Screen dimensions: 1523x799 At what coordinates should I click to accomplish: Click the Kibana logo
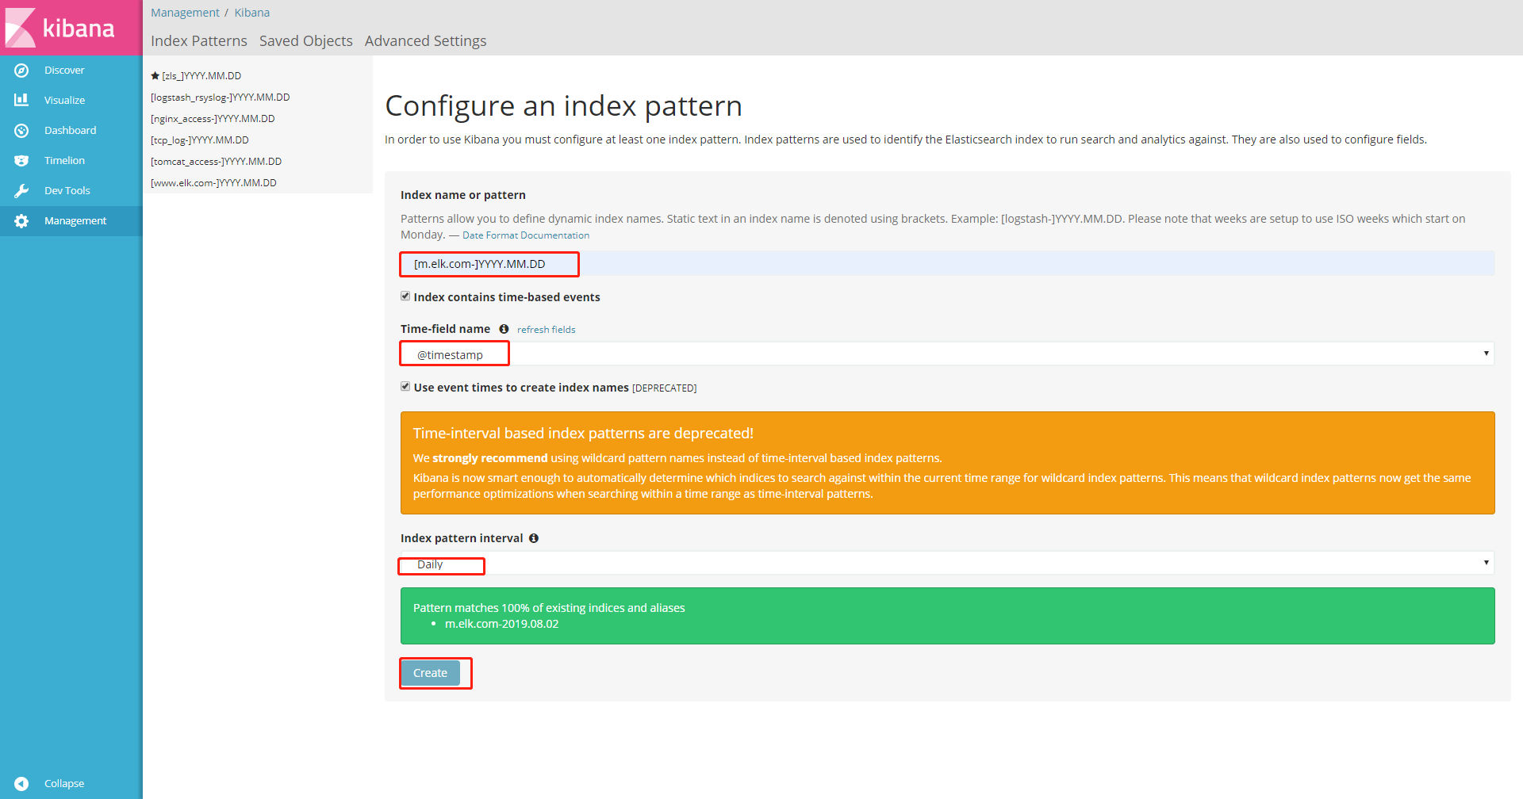pyautogui.click(x=71, y=28)
